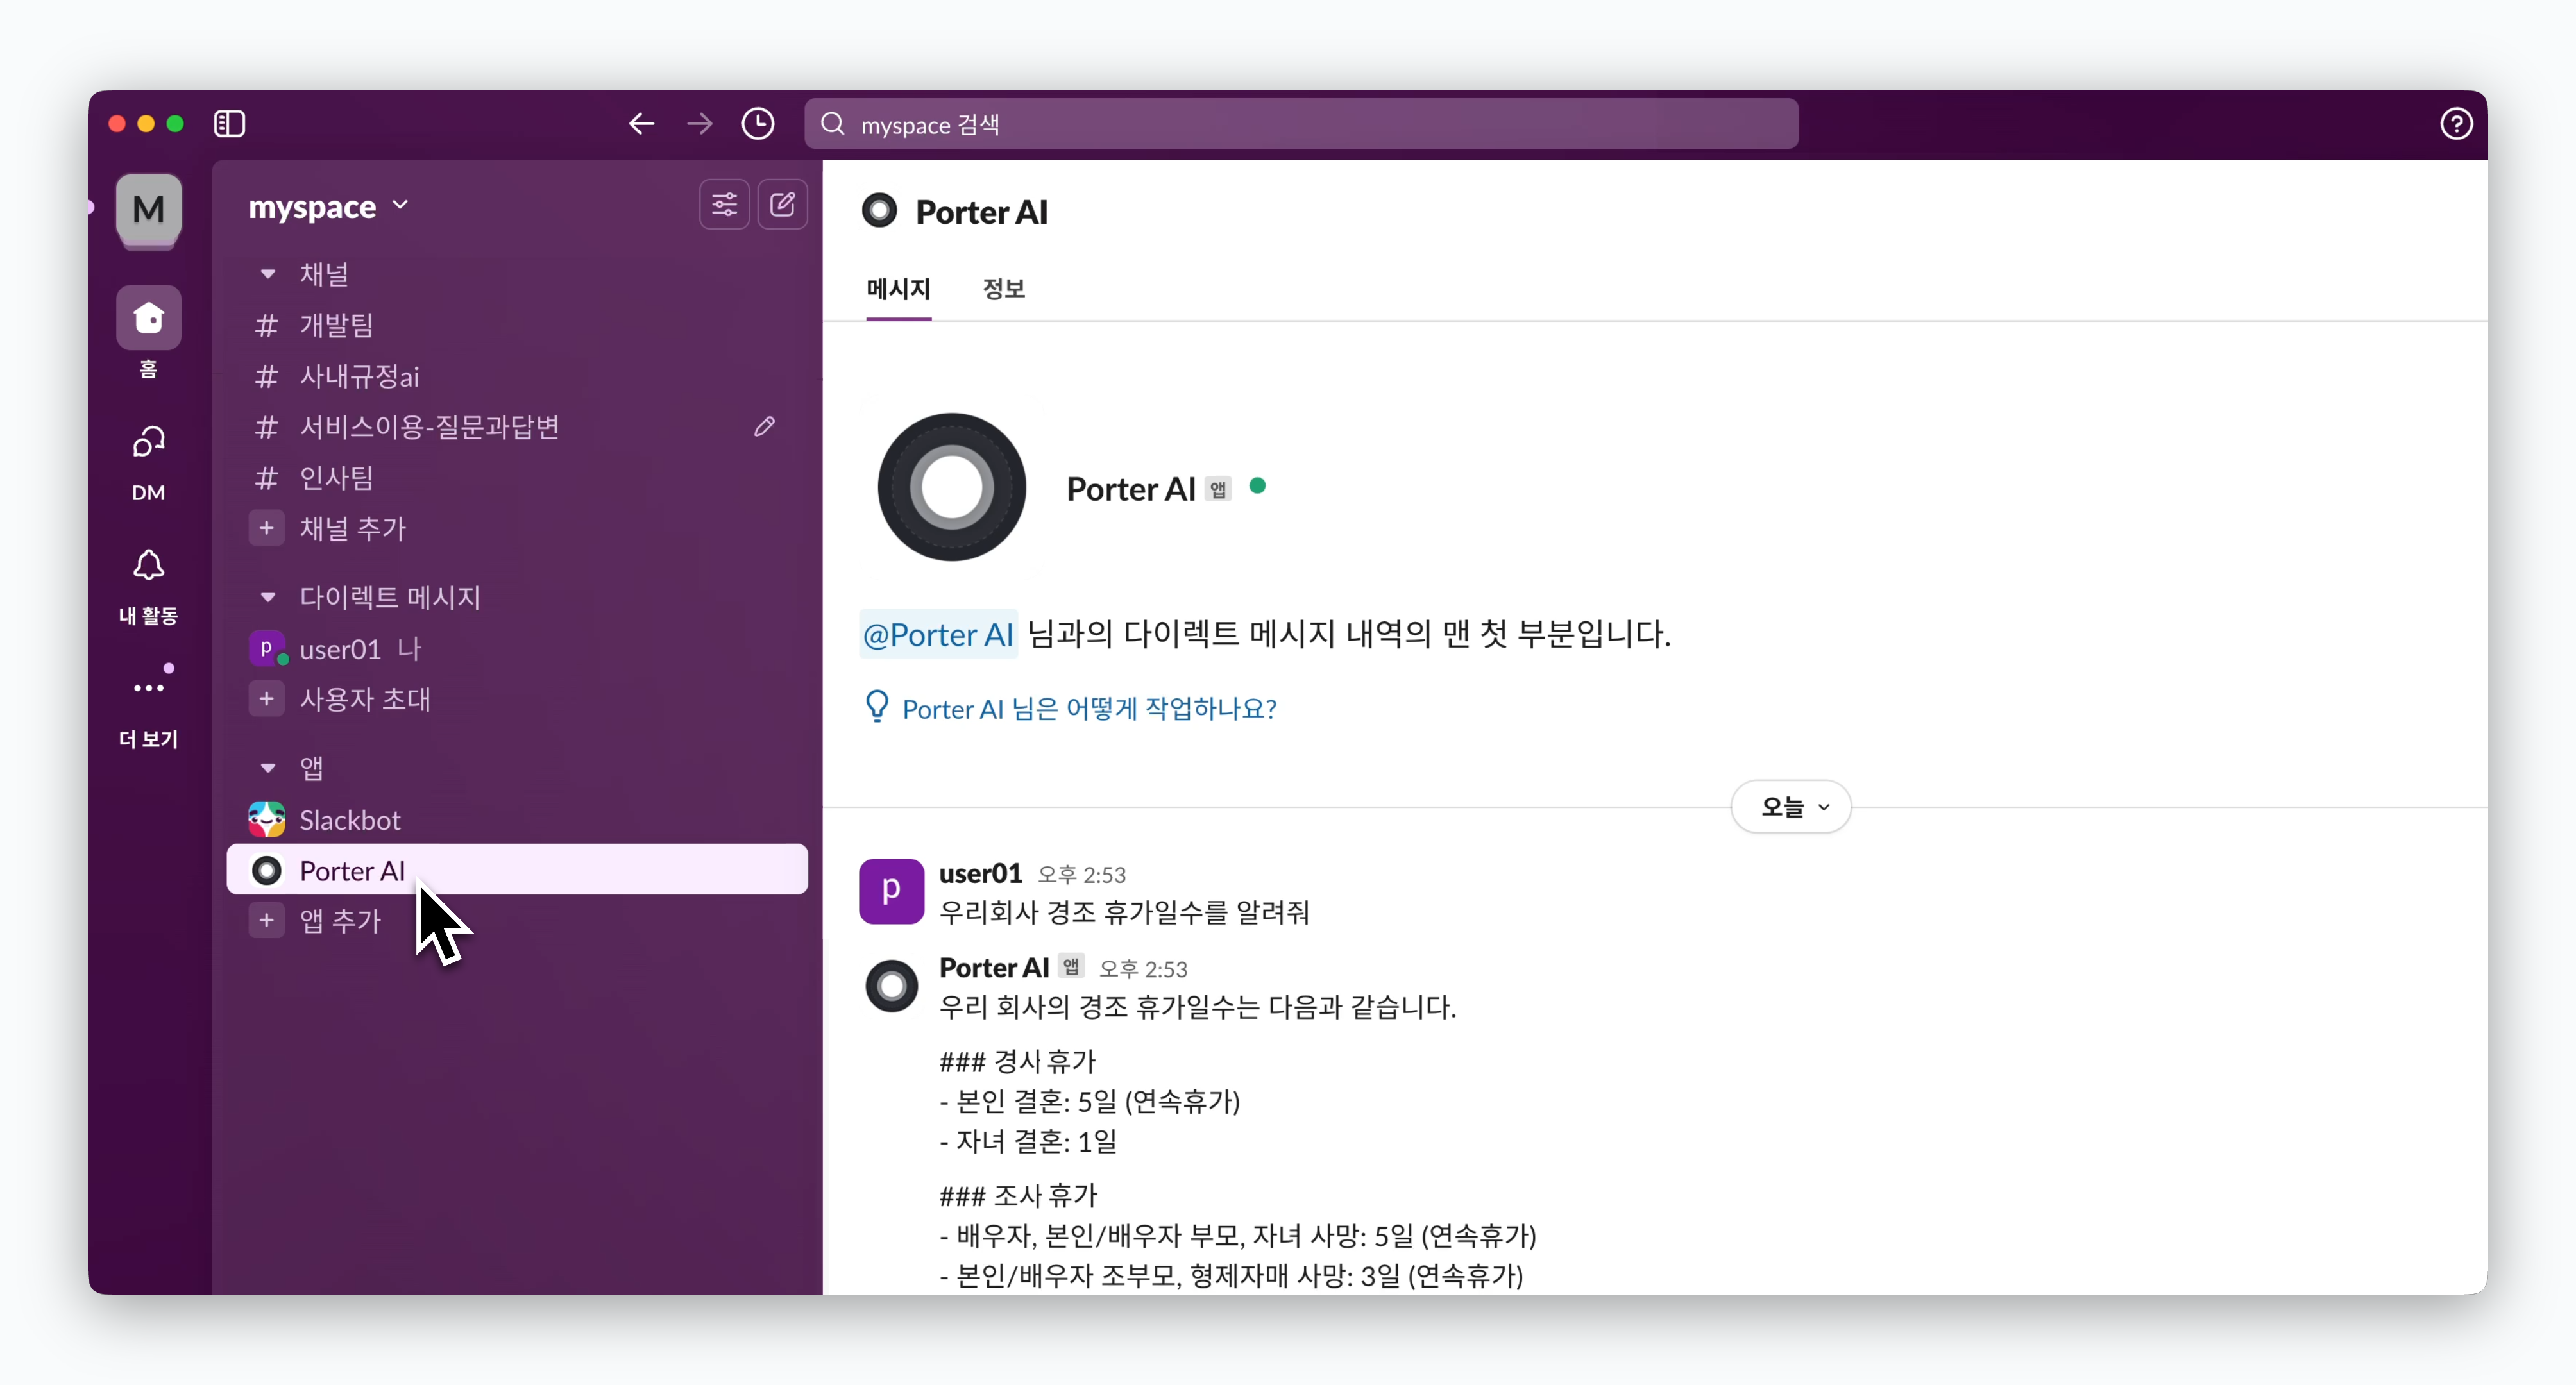Click the pencil icon on 서비스이용-질문과답변
Screen dimensions: 2576x1385
[x=764, y=427]
